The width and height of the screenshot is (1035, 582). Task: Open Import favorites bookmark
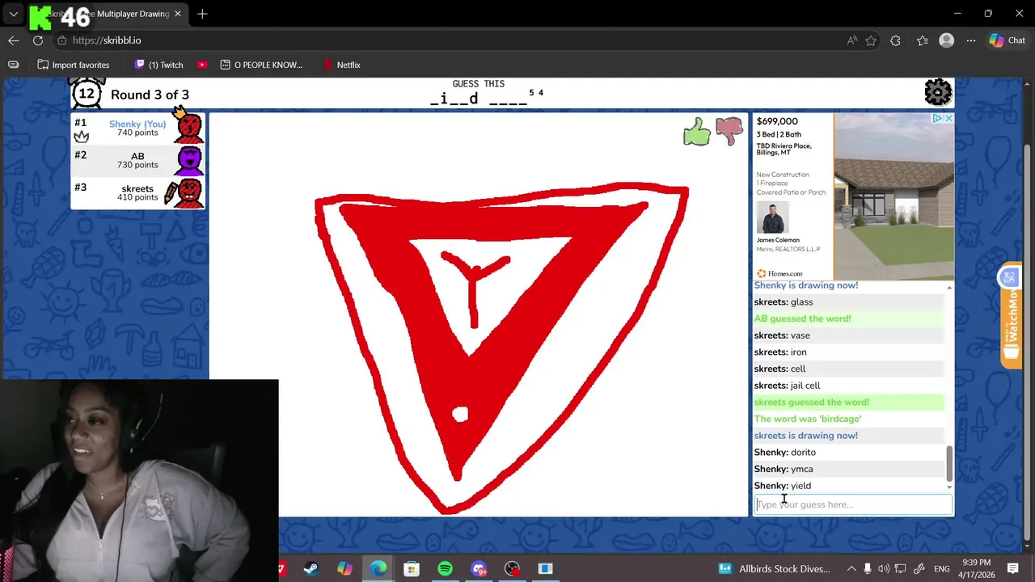click(x=74, y=65)
